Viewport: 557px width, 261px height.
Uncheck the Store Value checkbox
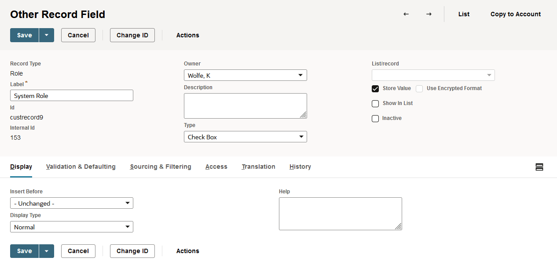pyautogui.click(x=375, y=89)
